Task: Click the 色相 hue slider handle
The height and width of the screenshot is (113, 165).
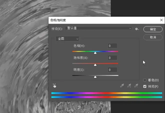Action: [x=95, y=53]
